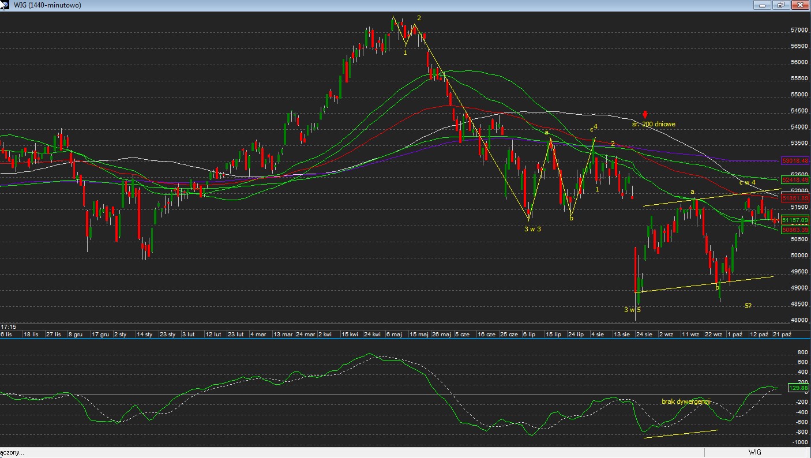Click the '24 sie' date on time axis
811x458 pixels.
point(644,334)
